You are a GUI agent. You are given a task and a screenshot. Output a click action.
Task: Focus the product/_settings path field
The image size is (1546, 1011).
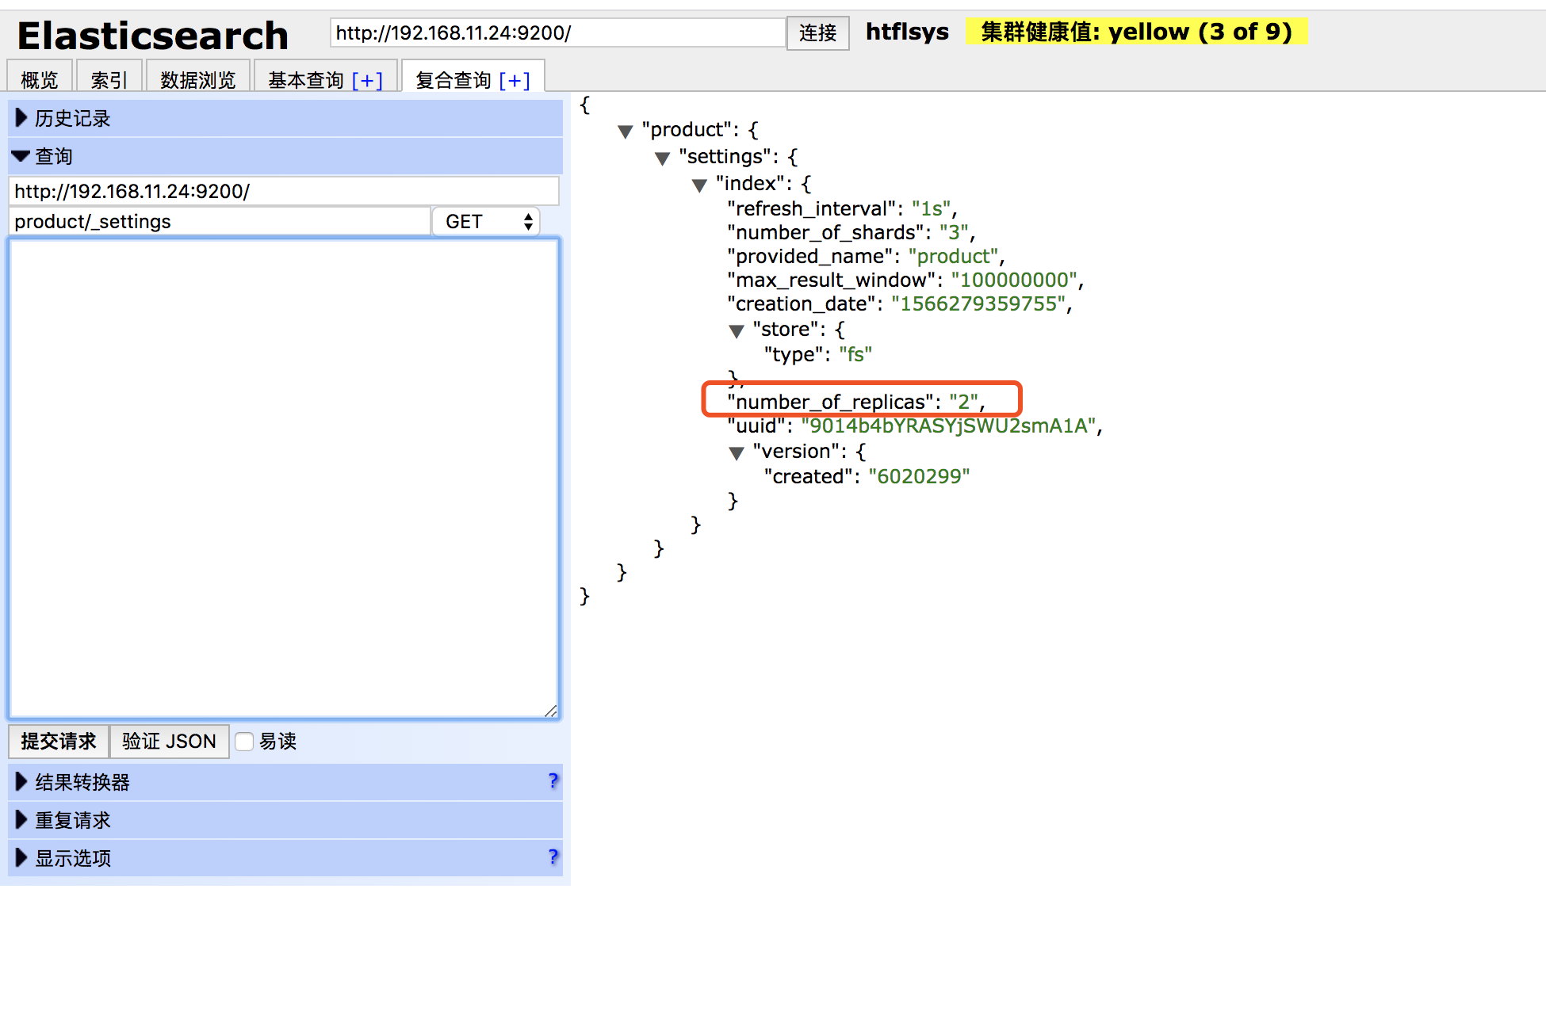pyautogui.click(x=219, y=222)
